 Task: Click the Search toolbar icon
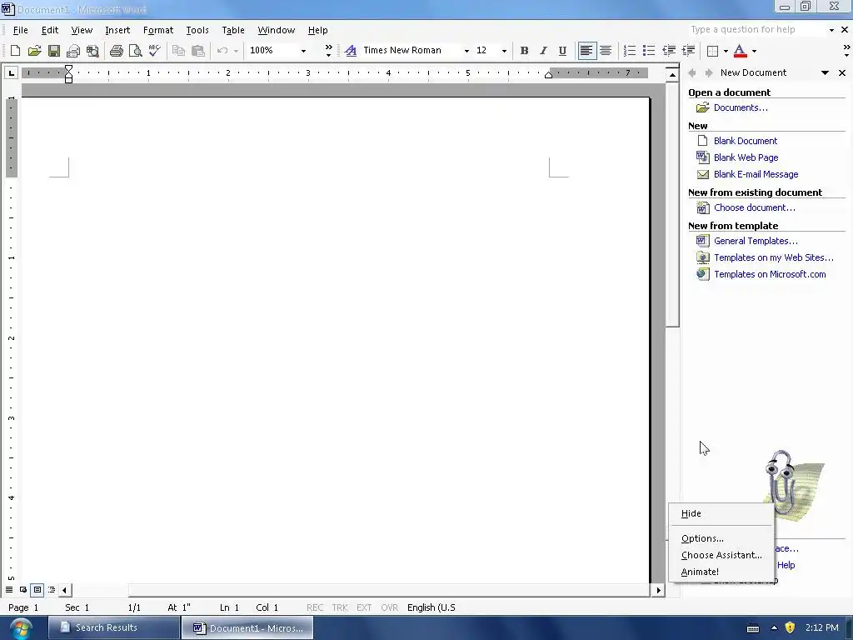[x=92, y=51]
